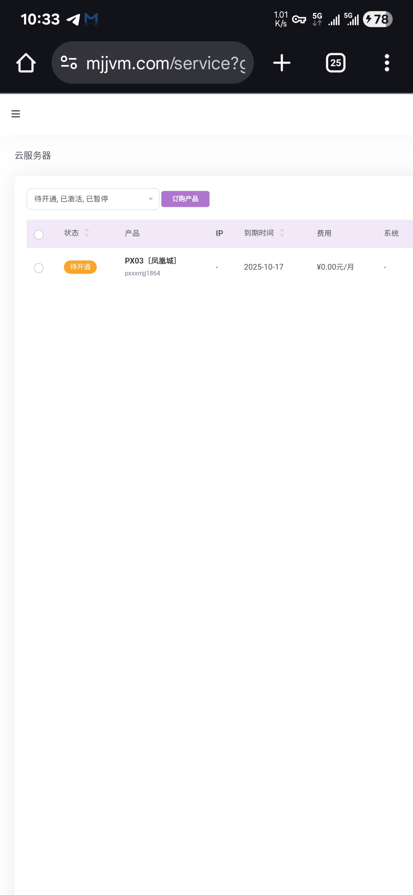Tap the VPN key status icon

pyautogui.click(x=299, y=19)
